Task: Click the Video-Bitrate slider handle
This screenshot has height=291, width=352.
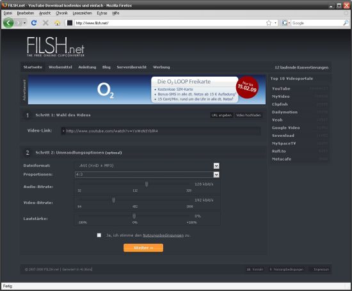Action: 114,200
